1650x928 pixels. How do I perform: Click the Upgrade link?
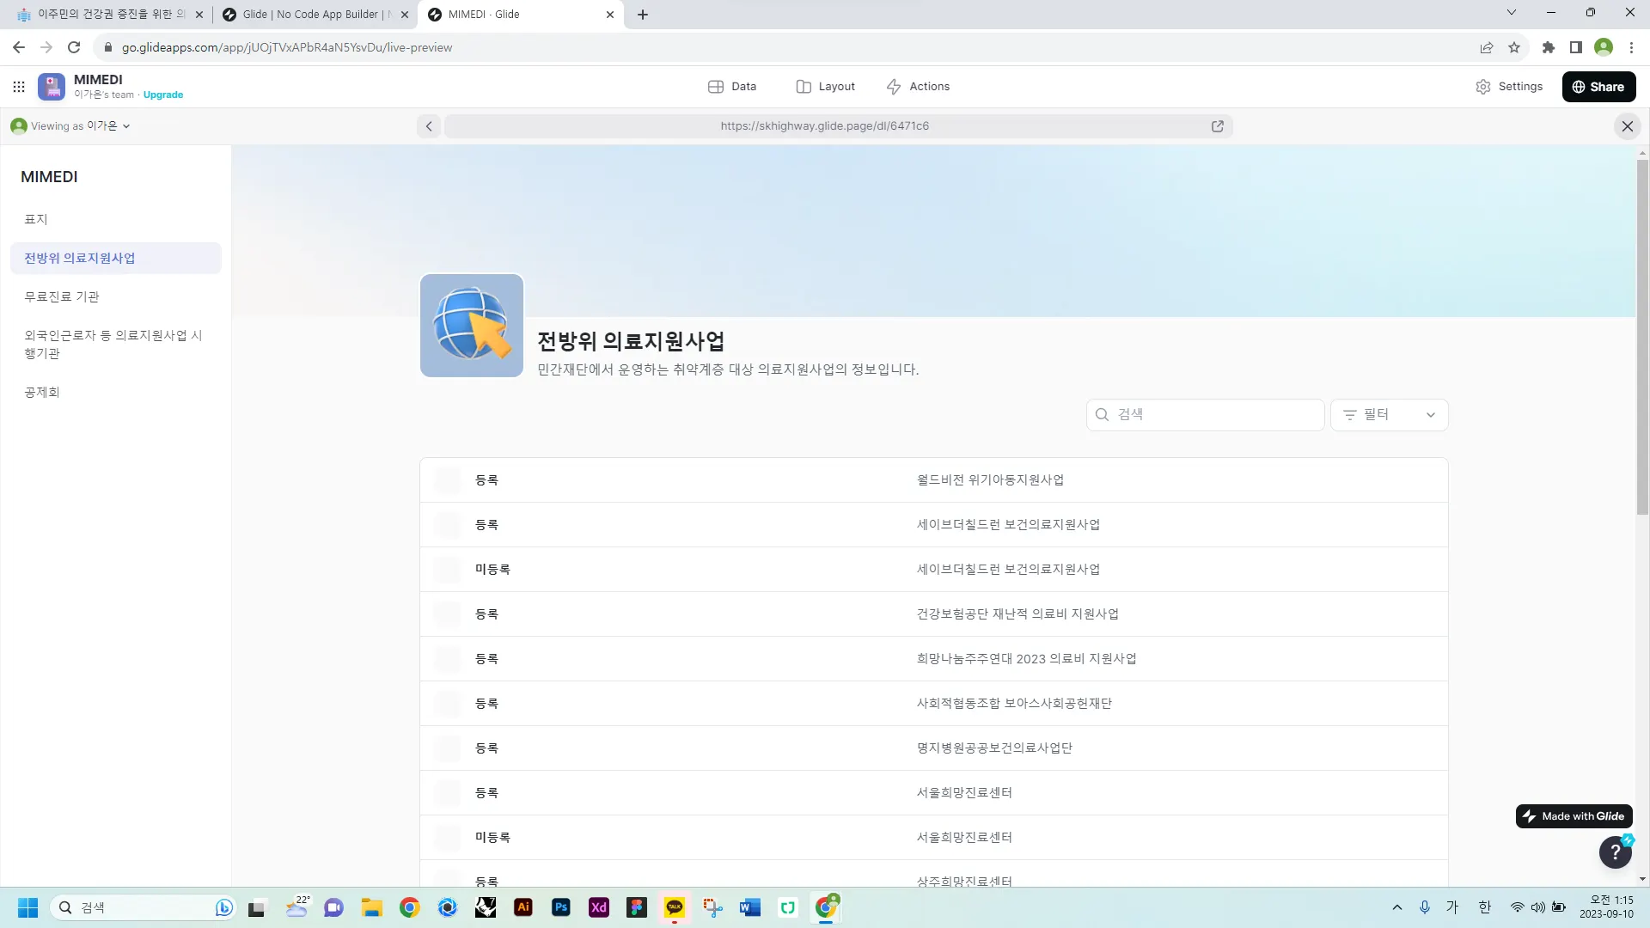pos(163,95)
